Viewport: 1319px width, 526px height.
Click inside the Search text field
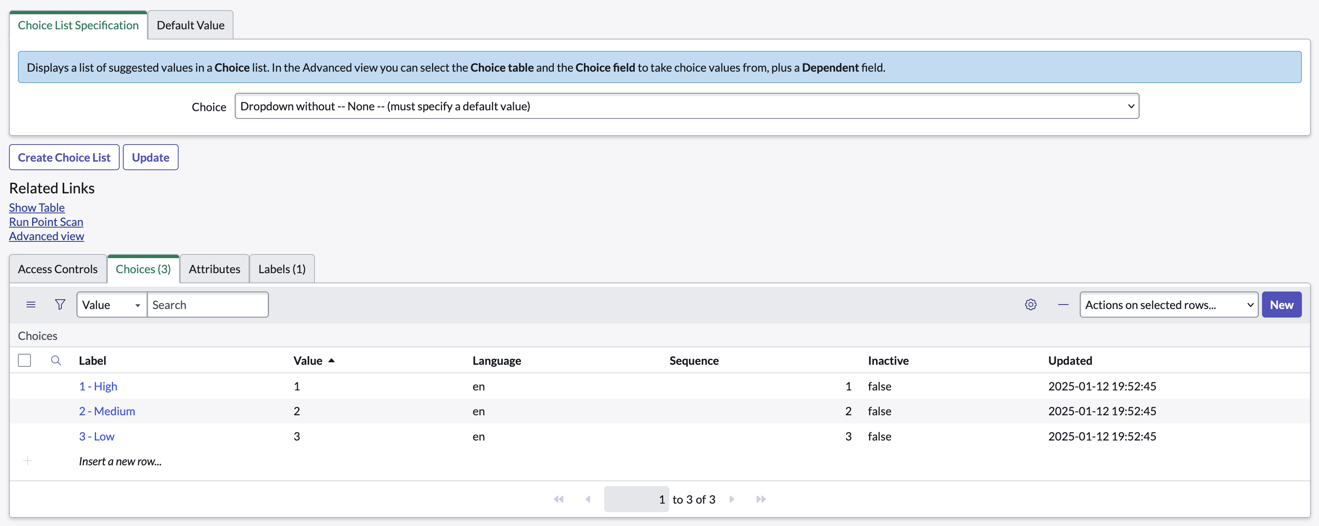coord(207,304)
